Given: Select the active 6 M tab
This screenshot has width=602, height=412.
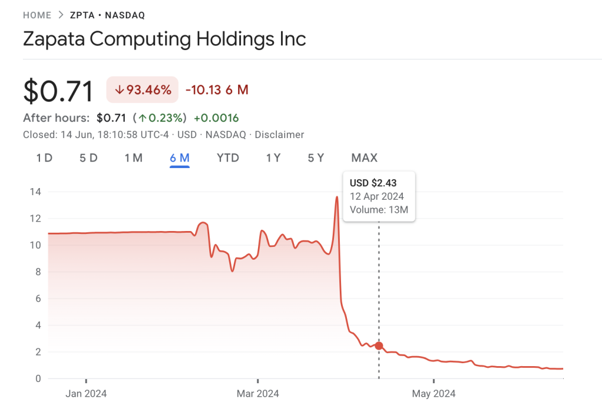Looking at the screenshot, I should (x=179, y=158).
